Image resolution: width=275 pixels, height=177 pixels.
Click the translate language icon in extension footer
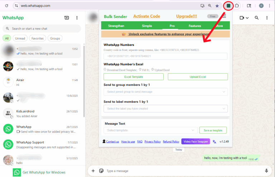214,142
